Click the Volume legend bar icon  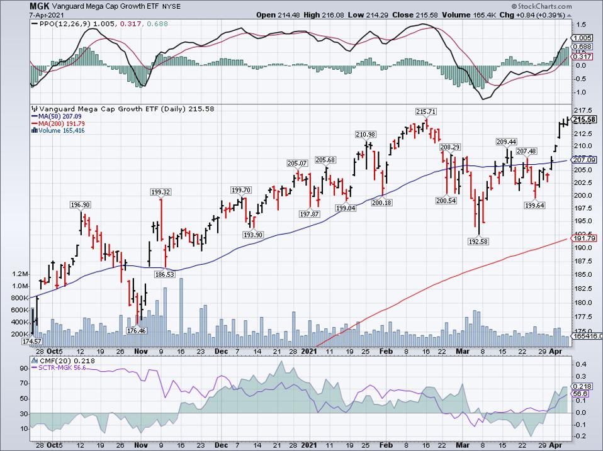pos(35,131)
